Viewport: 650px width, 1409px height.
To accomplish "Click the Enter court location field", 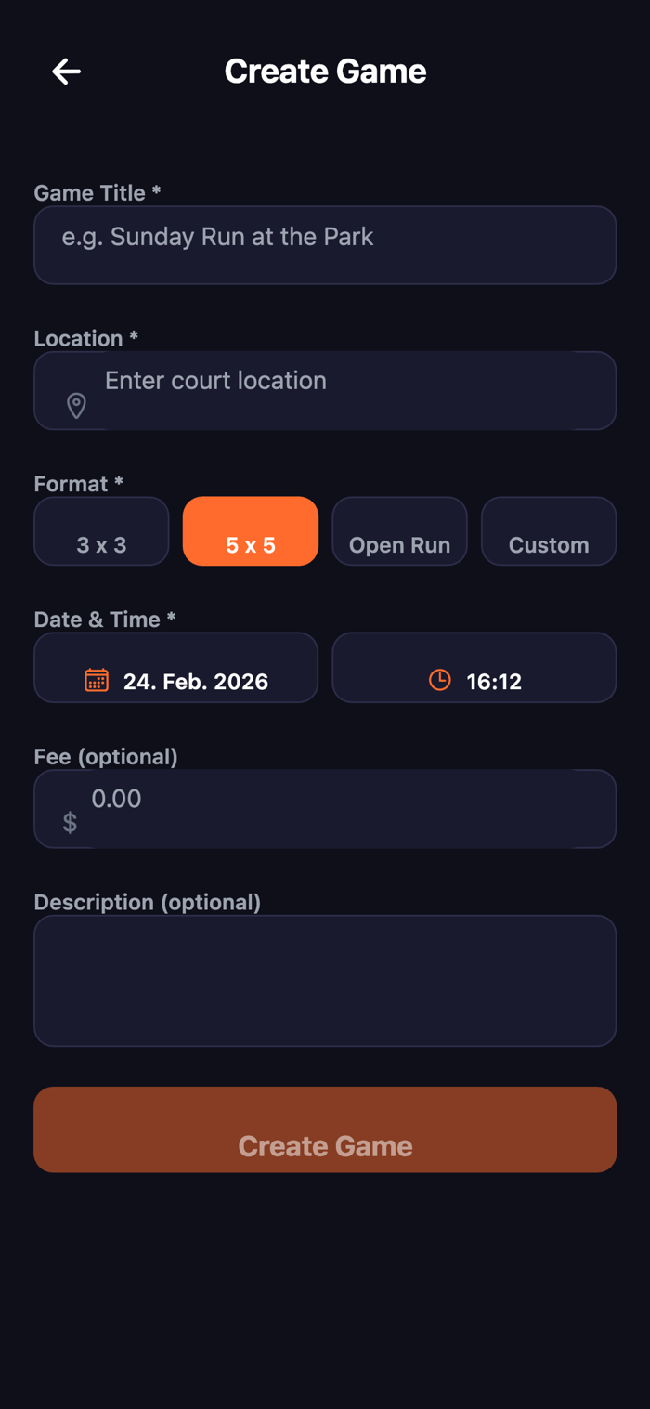I will pyautogui.click(x=325, y=390).
